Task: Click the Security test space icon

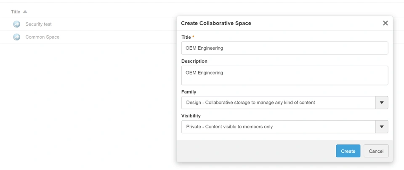Action: coord(17,24)
